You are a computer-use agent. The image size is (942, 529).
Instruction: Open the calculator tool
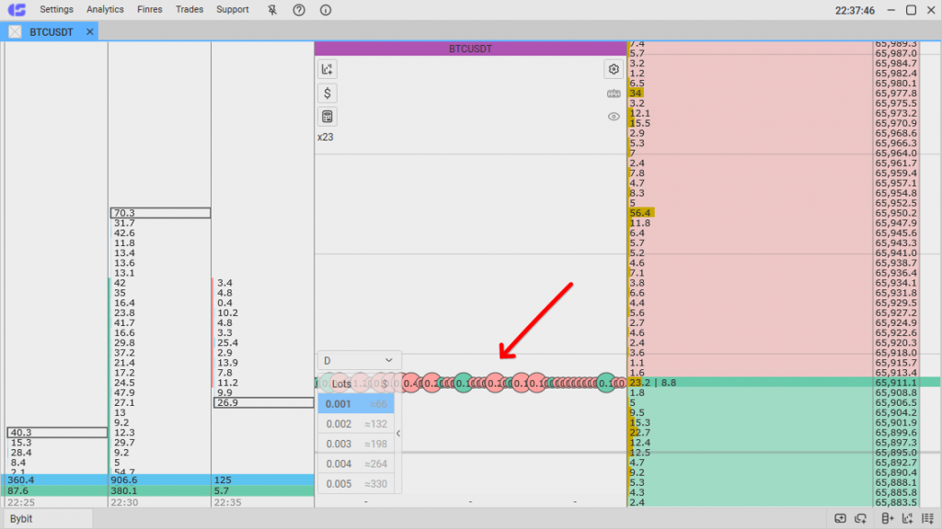[327, 117]
